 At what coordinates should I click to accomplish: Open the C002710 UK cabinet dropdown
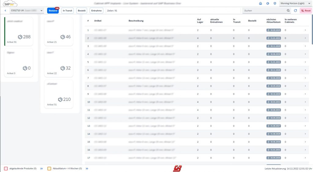27,11
